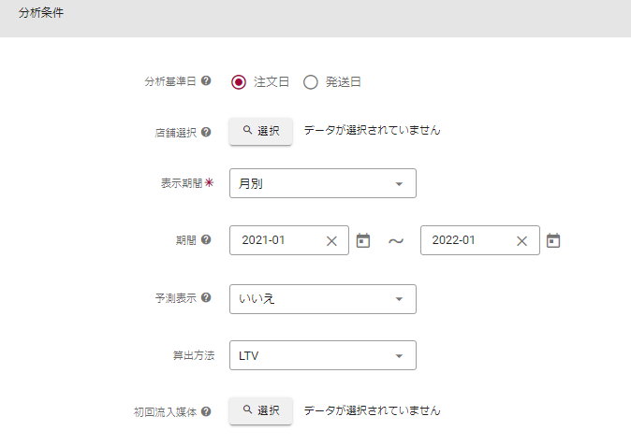
Task: Clear the 2022-01 end date value
Action: pyautogui.click(x=522, y=240)
